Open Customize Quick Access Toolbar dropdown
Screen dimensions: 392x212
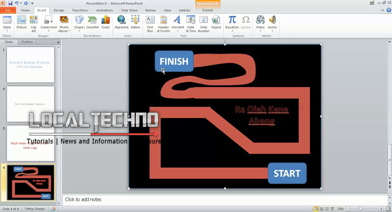32,3
